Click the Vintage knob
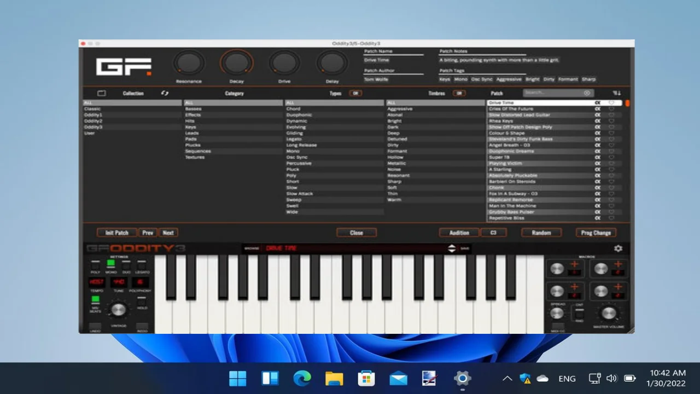700x394 pixels. click(x=118, y=310)
